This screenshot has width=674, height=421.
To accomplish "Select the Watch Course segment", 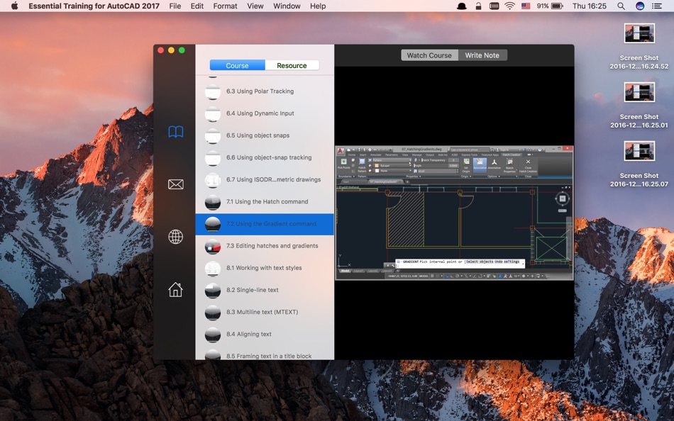I will [x=429, y=55].
